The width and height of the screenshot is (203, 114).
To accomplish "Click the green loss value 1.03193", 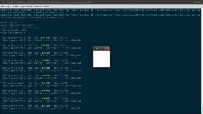I will coord(46,98).
